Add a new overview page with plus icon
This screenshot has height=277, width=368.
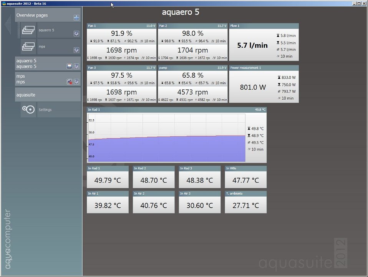76,18
